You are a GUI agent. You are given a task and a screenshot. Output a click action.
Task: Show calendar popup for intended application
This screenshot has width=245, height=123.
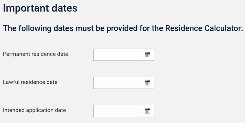click(x=147, y=111)
